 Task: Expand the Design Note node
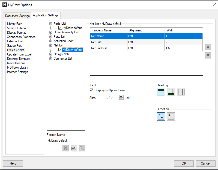[x=50, y=54]
